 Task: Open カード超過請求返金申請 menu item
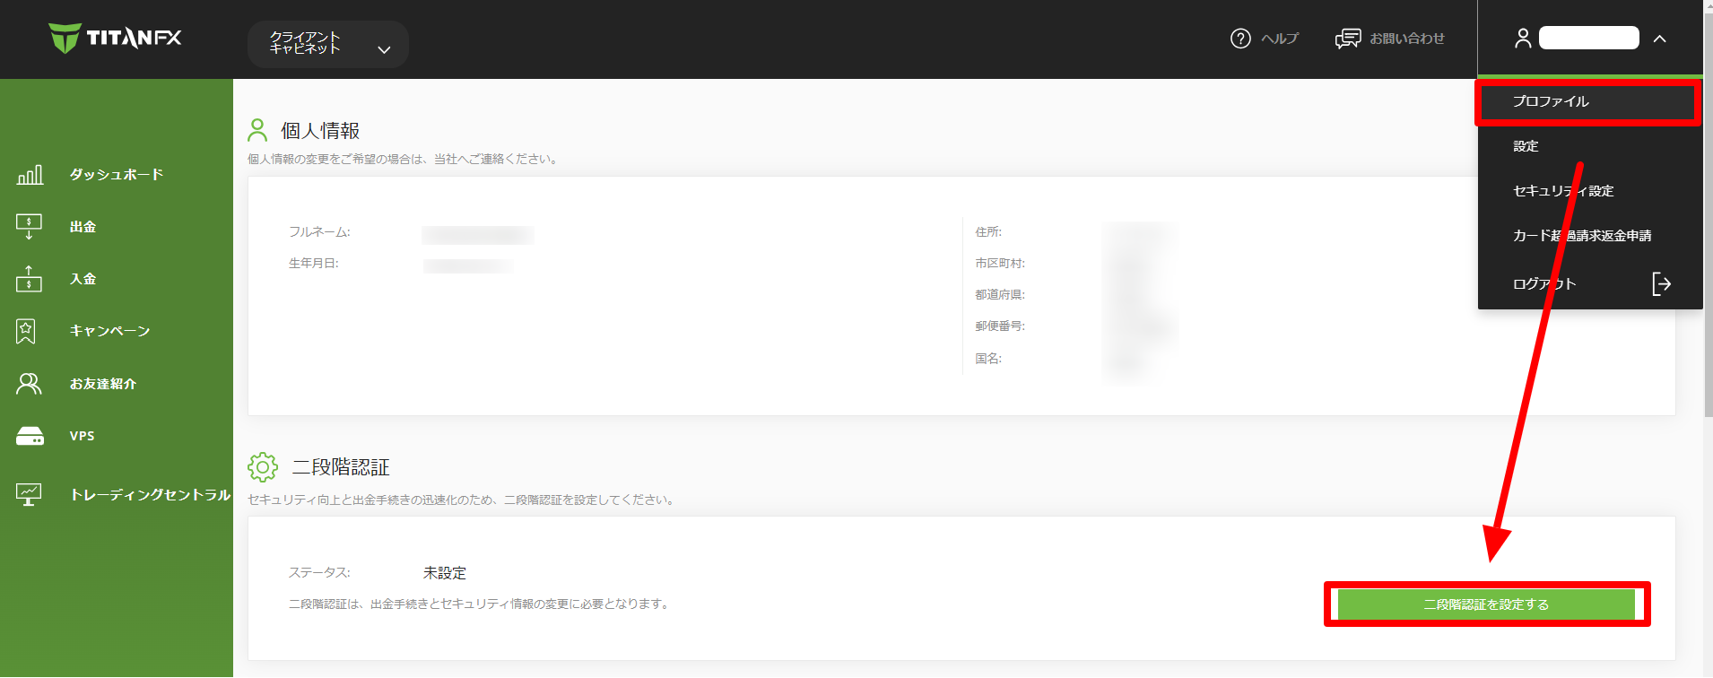point(1582,236)
